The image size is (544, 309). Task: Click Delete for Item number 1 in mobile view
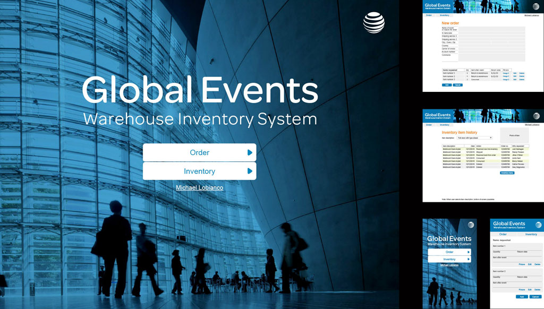pyautogui.click(x=537, y=264)
